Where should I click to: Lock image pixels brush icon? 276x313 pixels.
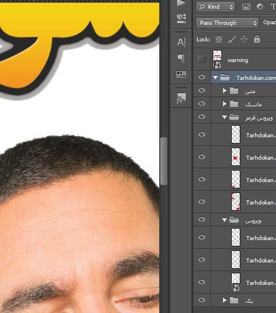coord(231,39)
